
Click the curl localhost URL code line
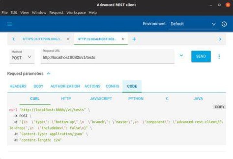(50, 110)
